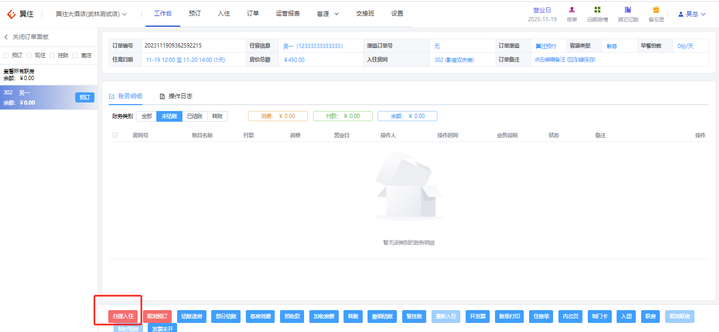Click the 加收房费 button
This screenshot has height=332, width=719.
click(x=324, y=317)
